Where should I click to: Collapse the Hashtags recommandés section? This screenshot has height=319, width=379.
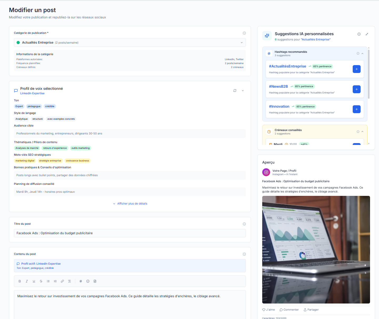[362, 54]
